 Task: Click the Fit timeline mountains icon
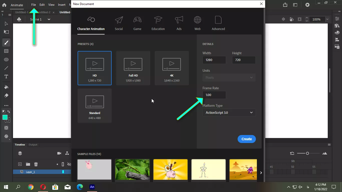click(x=325, y=153)
